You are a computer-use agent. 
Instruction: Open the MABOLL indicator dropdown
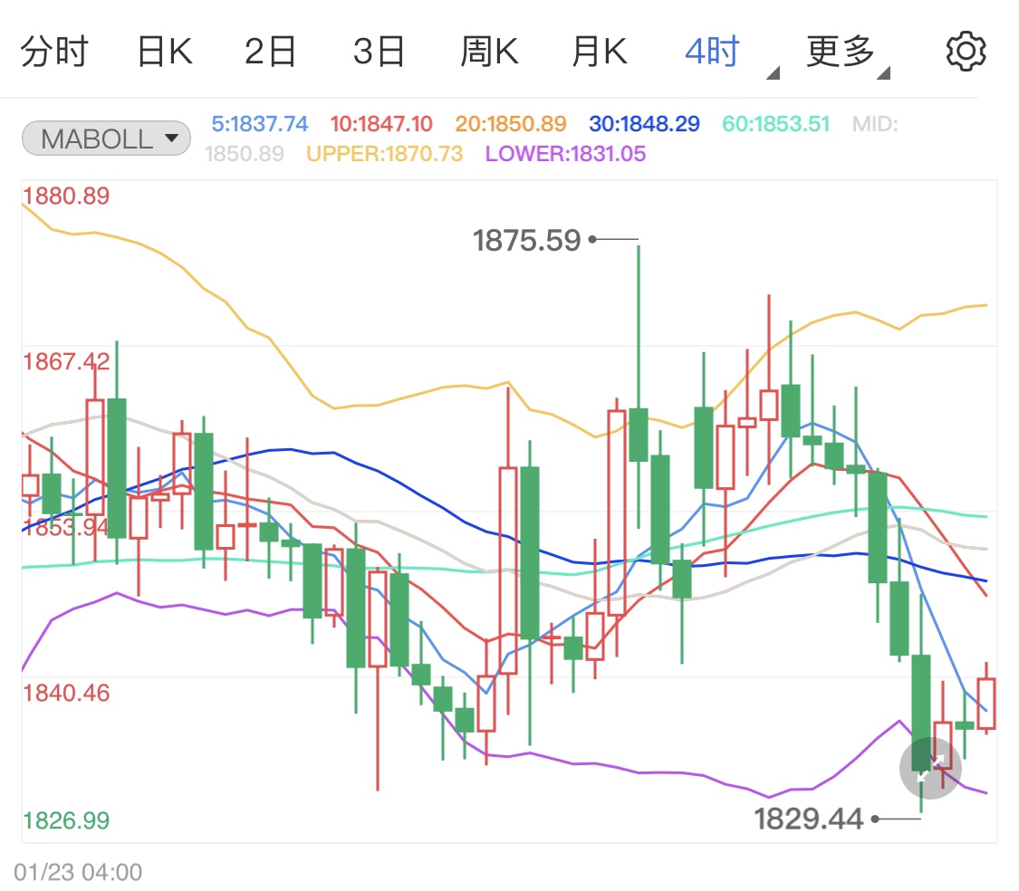107,139
